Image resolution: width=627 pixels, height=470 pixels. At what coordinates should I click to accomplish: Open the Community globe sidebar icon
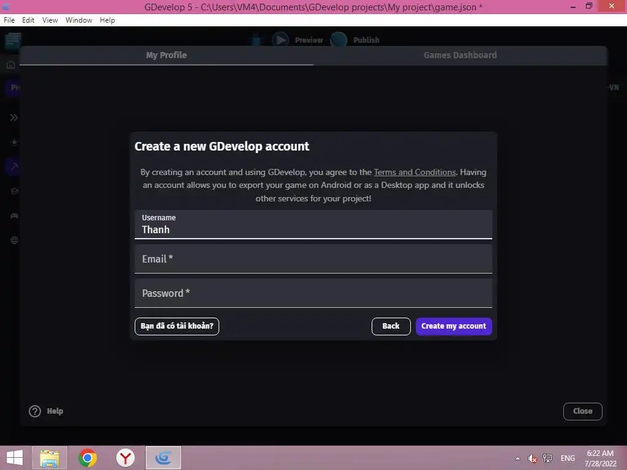click(15, 240)
